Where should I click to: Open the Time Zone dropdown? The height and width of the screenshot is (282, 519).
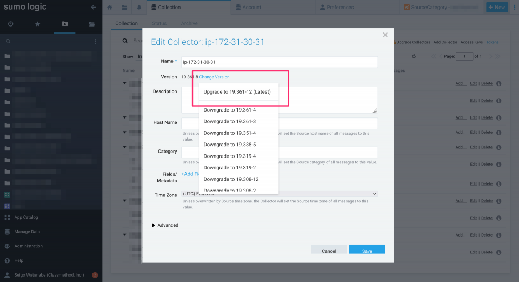tap(280, 194)
